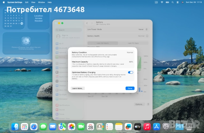Click the Learn More... button

point(78,88)
